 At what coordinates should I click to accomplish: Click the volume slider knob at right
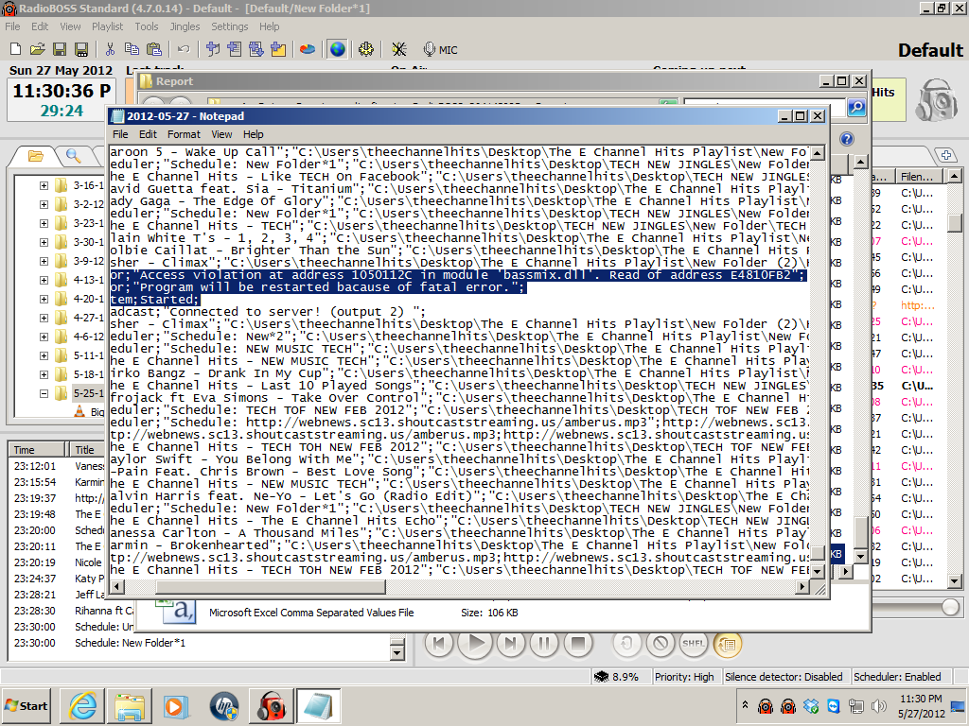coord(950,608)
